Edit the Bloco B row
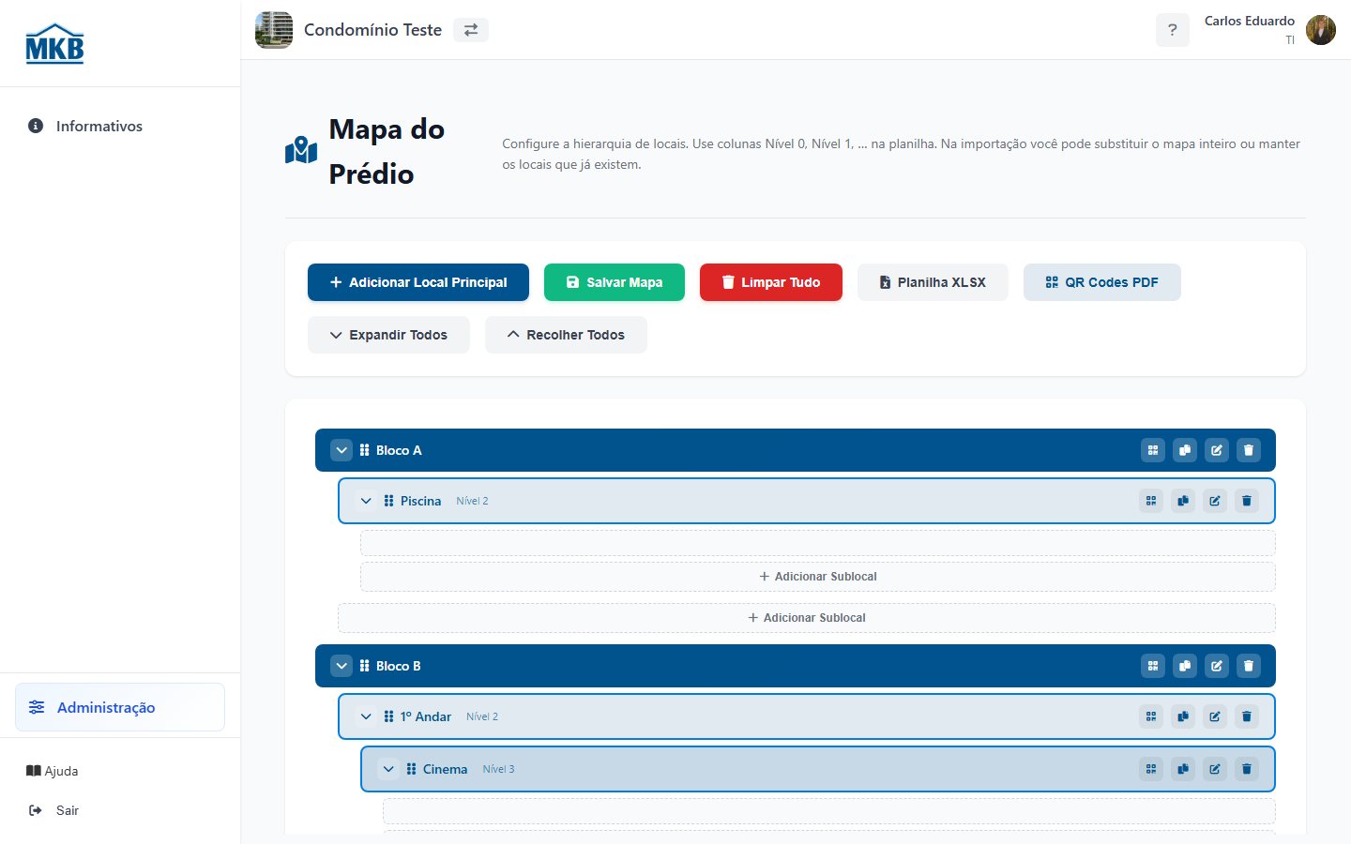Viewport: 1351px width, 844px height. pyautogui.click(x=1217, y=666)
